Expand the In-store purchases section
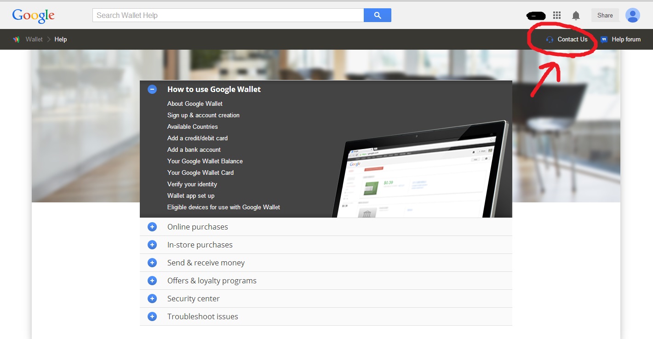 (152, 245)
